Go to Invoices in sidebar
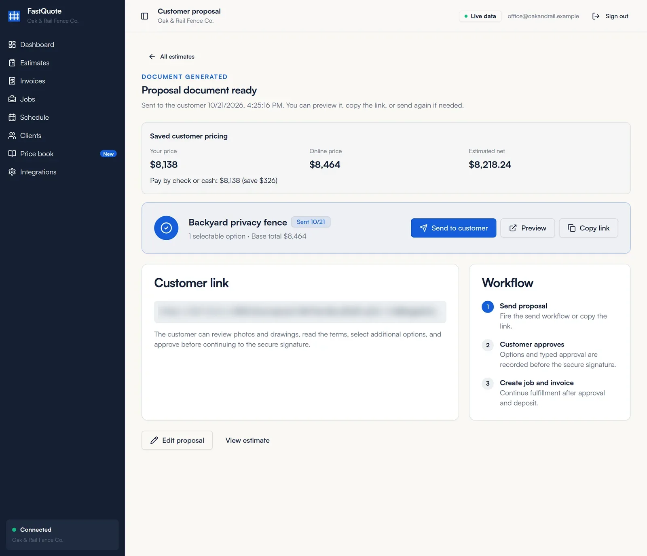This screenshot has width=647, height=556. coord(62,81)
